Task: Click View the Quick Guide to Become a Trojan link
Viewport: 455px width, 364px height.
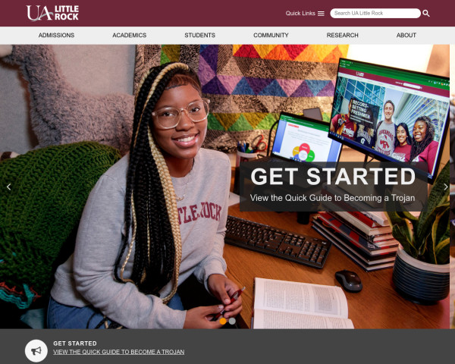Action: pos(119,352)
